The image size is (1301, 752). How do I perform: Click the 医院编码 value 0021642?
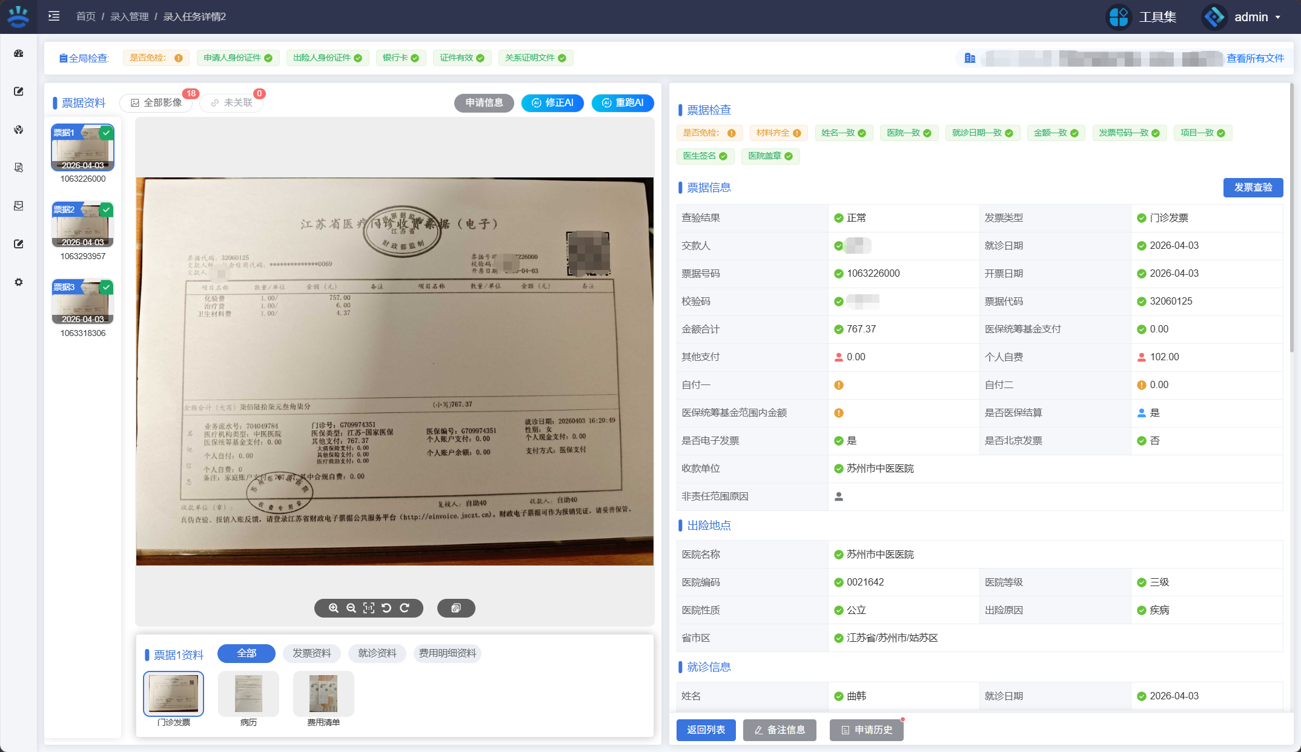click(x=866, y=582)
